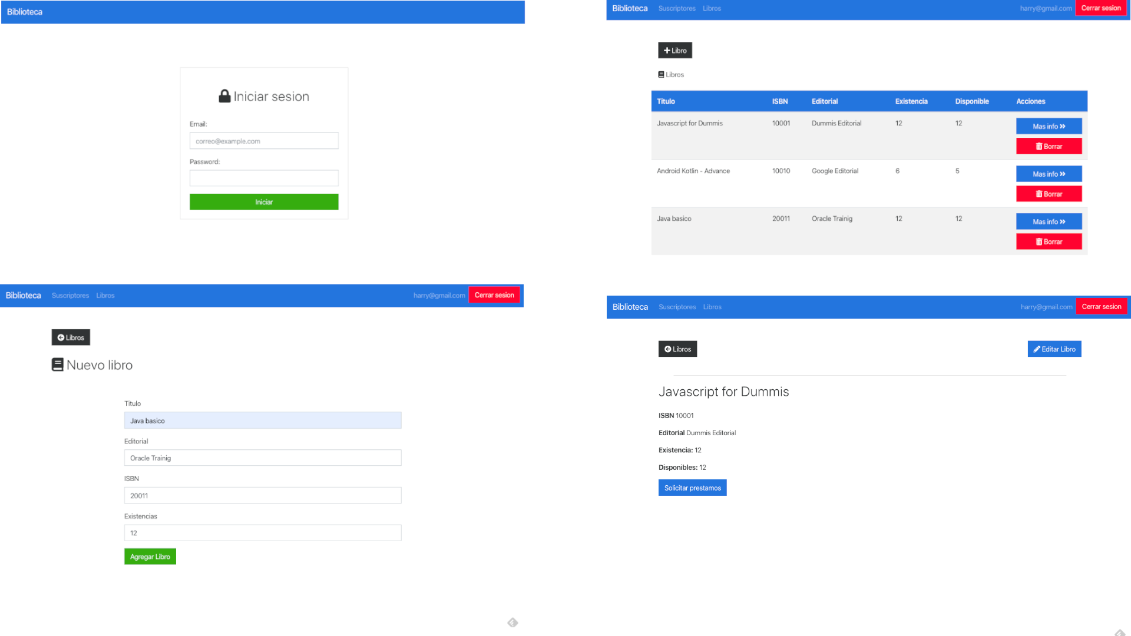
Task: Click the Disponible column header in the books table
Action: point(972,101)
